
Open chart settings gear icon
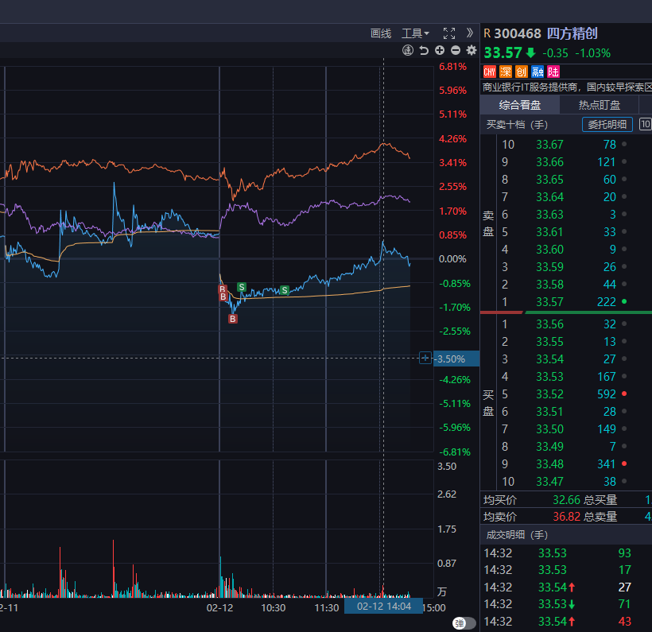pyautogui.click(x=472, y=51)
